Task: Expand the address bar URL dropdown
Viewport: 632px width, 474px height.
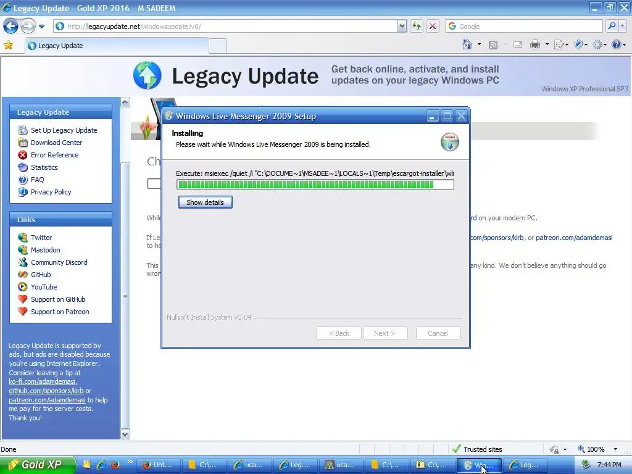Action: [401, 27]
